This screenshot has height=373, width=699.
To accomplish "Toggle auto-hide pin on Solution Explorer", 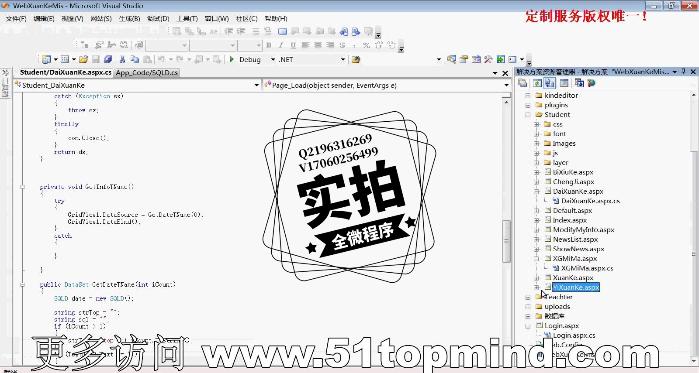I will [684, 72].
